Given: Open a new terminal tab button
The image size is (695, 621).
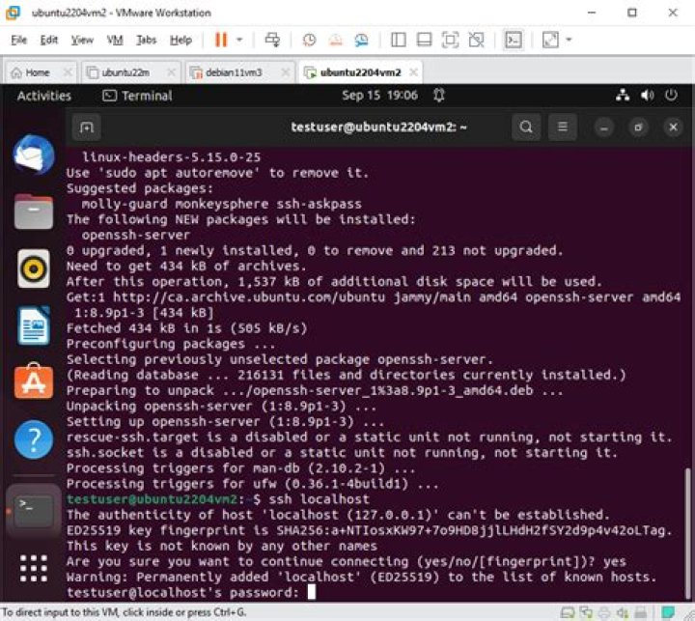Looking at the screenshot, I should click(x=87, y=127).
